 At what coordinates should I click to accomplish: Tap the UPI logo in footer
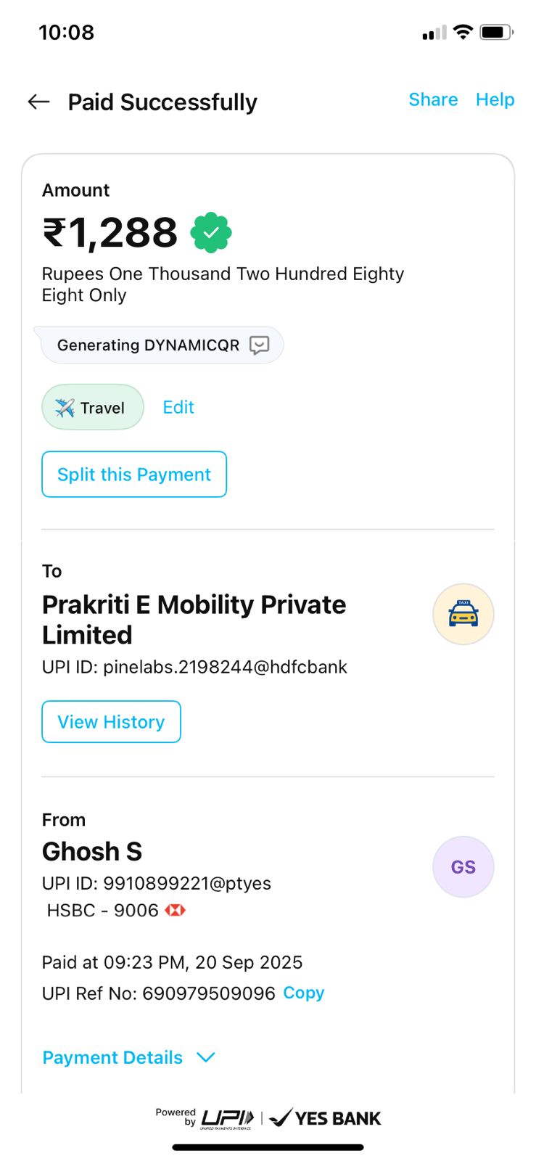[x=227, y=1118]
